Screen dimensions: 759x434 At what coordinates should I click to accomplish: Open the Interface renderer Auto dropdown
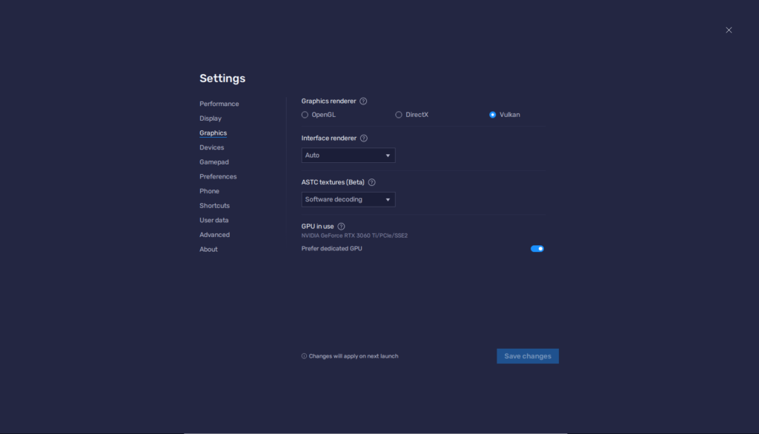click(348, 155)
